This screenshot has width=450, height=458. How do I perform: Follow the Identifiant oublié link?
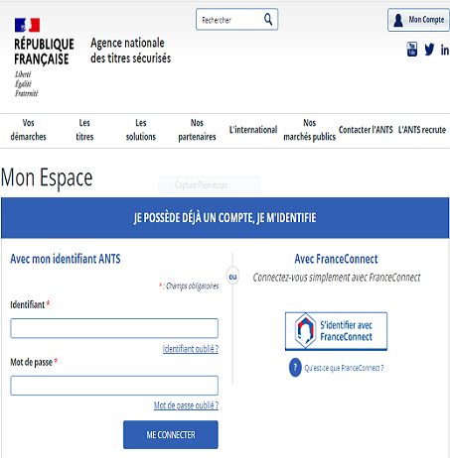191,349
